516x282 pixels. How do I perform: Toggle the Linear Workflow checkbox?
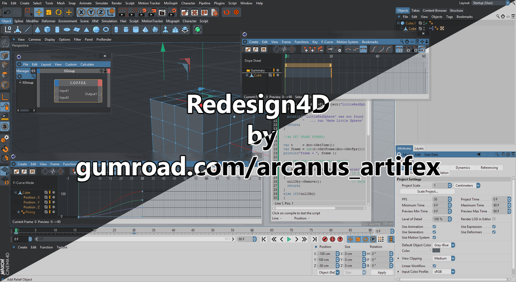[434, 266]
